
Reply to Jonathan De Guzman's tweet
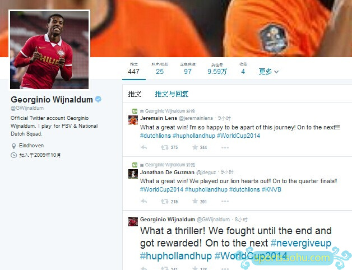coord(144,201)
